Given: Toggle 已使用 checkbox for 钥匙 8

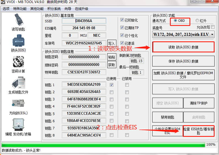Looking at the screenshot, I should coord(111,135).
